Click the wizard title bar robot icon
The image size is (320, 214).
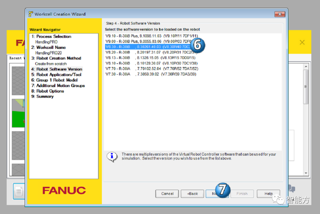point(31,14)
